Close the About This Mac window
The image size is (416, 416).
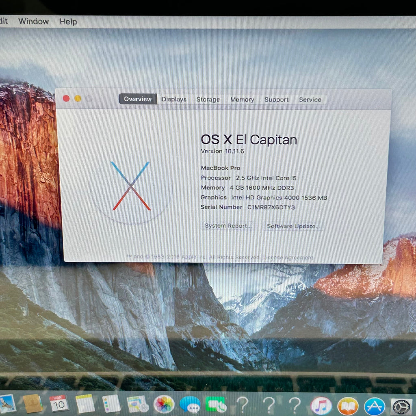[x=66, y=98]
